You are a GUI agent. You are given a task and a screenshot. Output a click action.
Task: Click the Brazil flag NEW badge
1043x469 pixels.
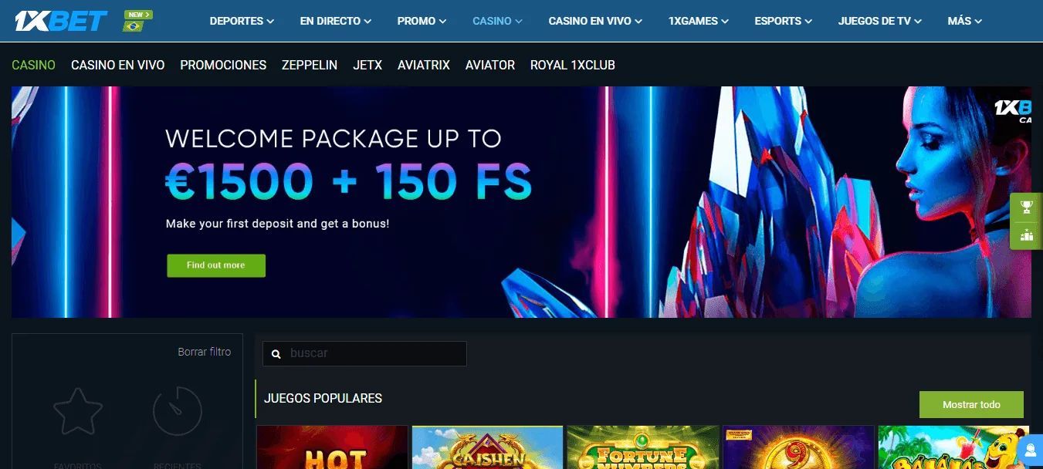(x=137, y=21)
